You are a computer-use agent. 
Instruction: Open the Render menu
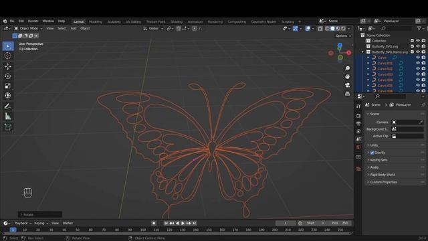point(33,21)
